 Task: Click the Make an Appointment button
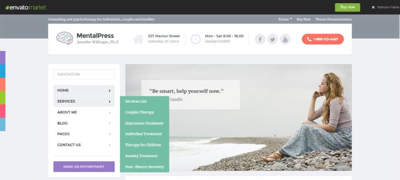tap(84, 167)
